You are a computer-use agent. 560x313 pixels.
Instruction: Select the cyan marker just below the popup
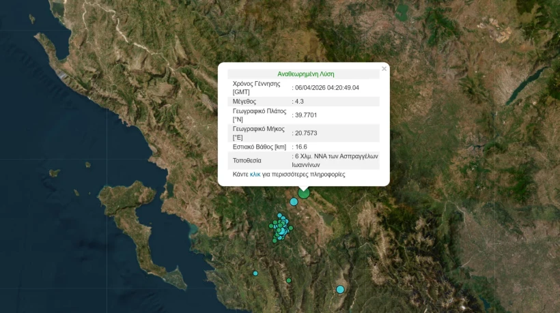(x=294, y=202)
